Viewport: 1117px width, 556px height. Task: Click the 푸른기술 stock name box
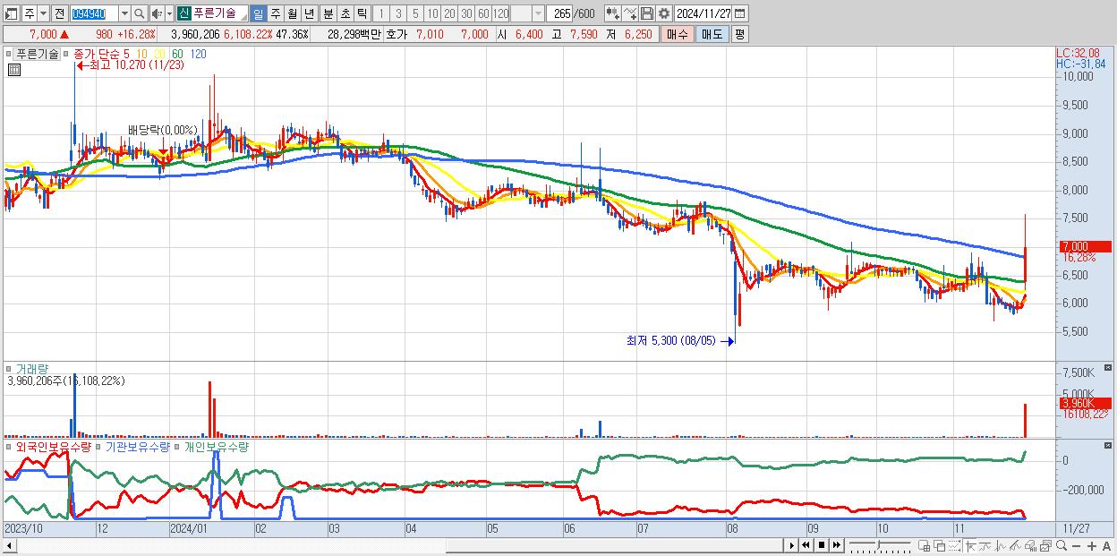[x=219, y=13]
